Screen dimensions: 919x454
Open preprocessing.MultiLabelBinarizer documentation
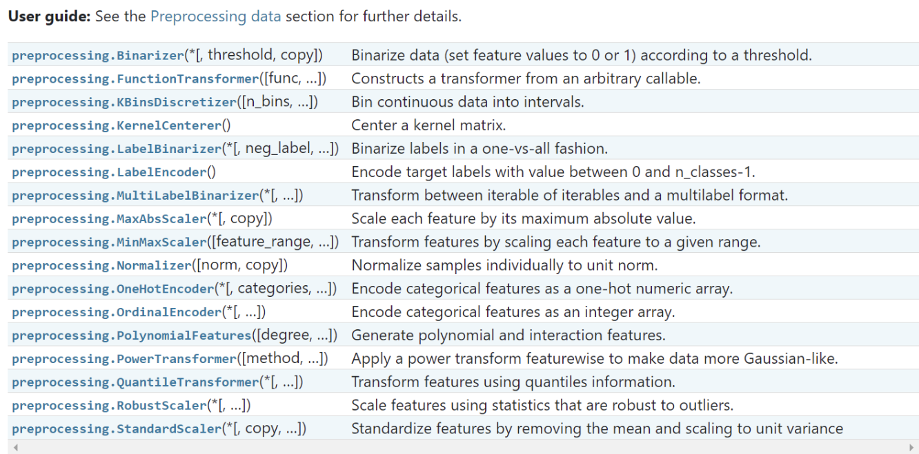135,196
